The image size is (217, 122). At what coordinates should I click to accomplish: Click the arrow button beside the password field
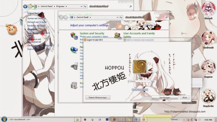pos(153,81)
